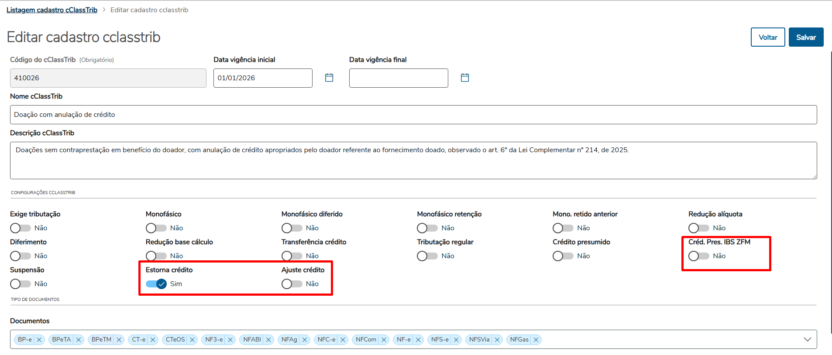Enable the Exige tributação toggle

(x=21, y=228)
